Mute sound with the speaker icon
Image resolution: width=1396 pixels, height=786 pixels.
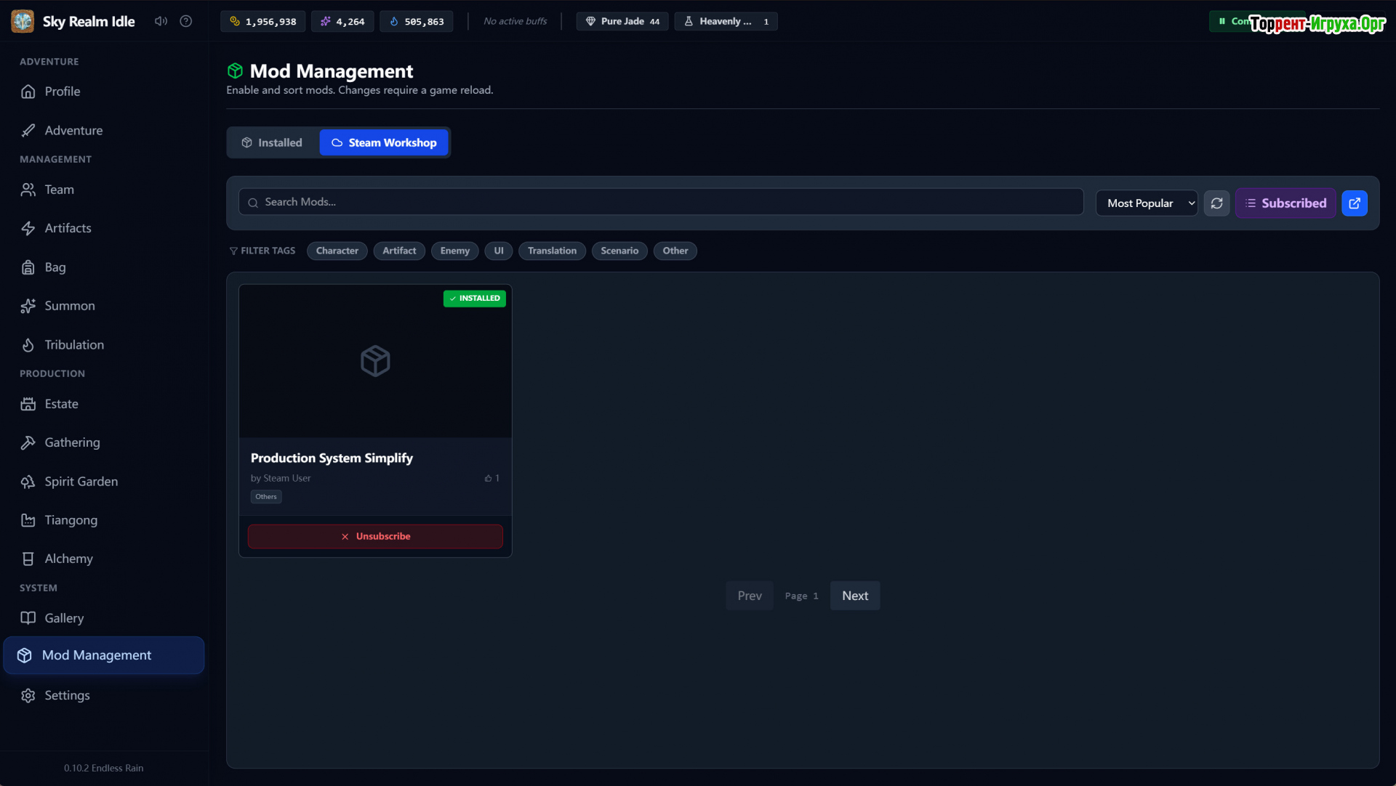(x=161, y=21)
